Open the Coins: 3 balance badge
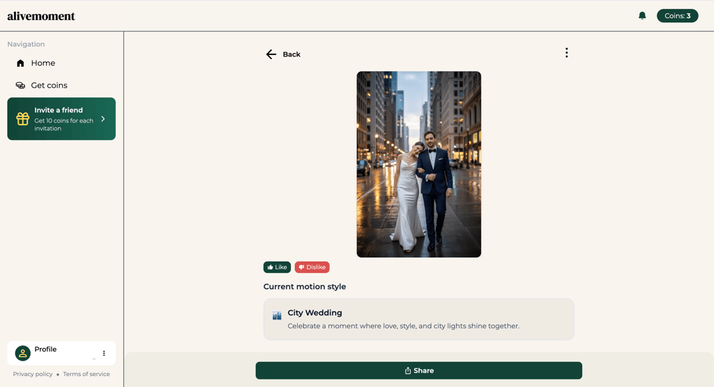Screen dimensions: 714x387 (x=677, y=15)
